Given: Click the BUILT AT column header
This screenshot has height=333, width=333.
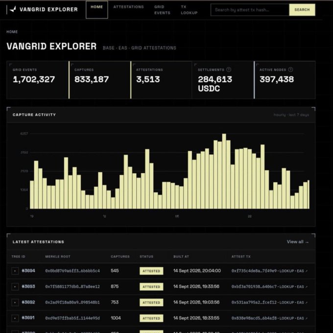Looking at the screenshot, I should (181, 256).
